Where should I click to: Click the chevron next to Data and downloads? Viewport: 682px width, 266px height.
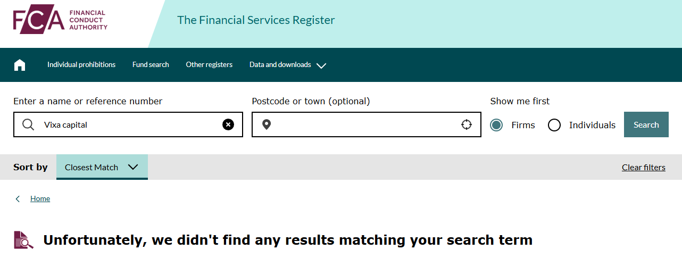(x=321, y=65)
